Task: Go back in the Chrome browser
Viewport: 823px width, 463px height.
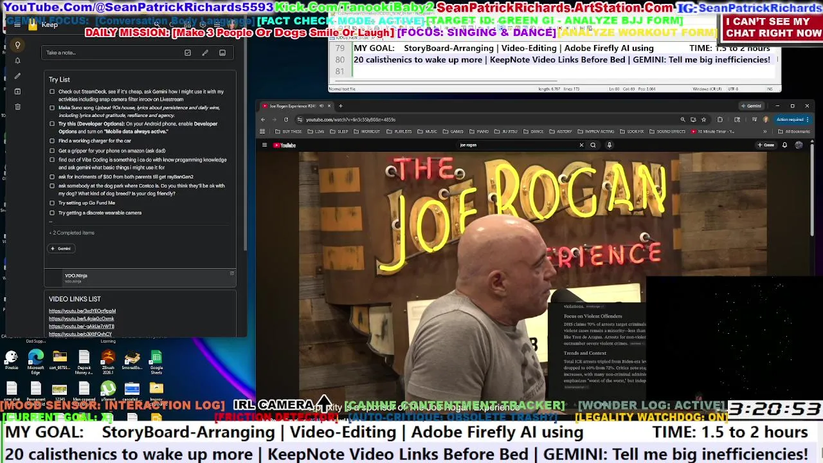Action: coord(263,120)
